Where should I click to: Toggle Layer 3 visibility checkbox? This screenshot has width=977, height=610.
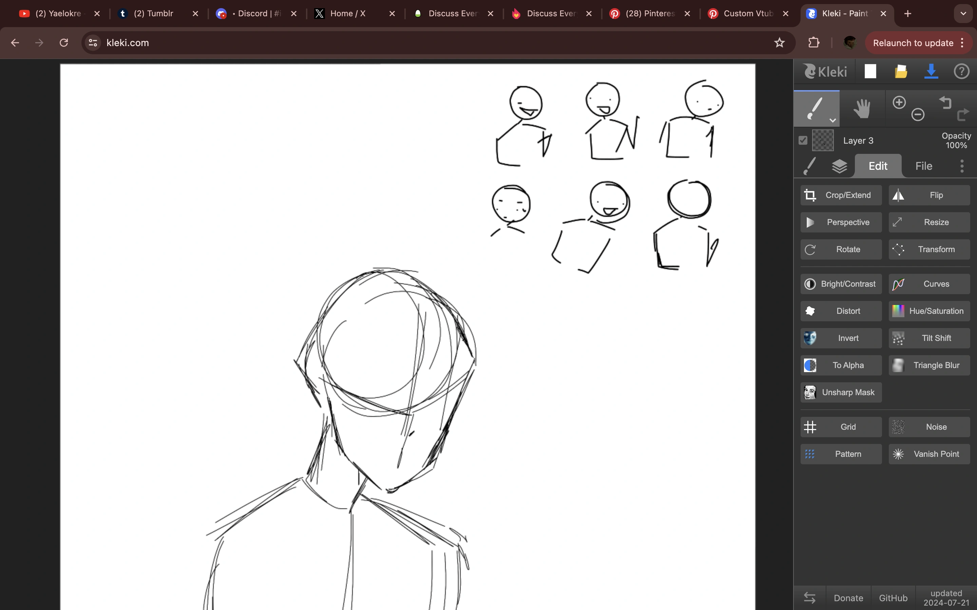pos(803,140)
